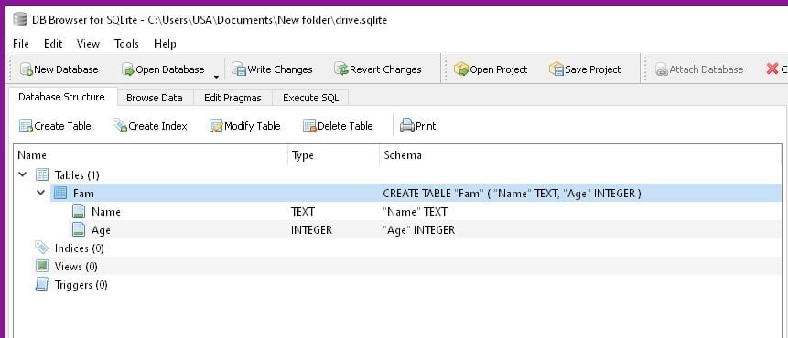Switch to the Browse Data tab
This screenshot has width=788, height=338.
pos(155,98)
